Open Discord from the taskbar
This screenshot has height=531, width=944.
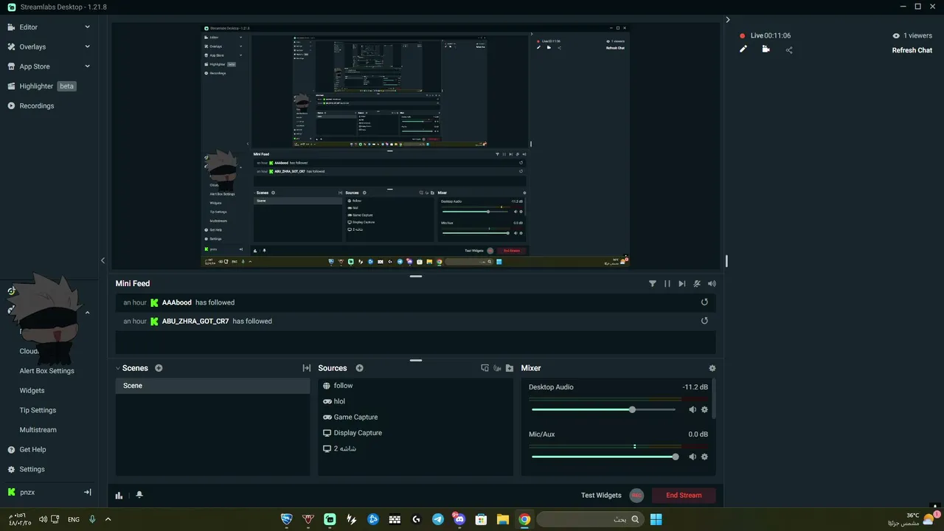[x=459, y=519]
